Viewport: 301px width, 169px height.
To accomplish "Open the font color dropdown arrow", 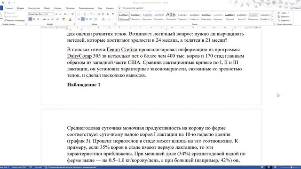I will [73, 19].
